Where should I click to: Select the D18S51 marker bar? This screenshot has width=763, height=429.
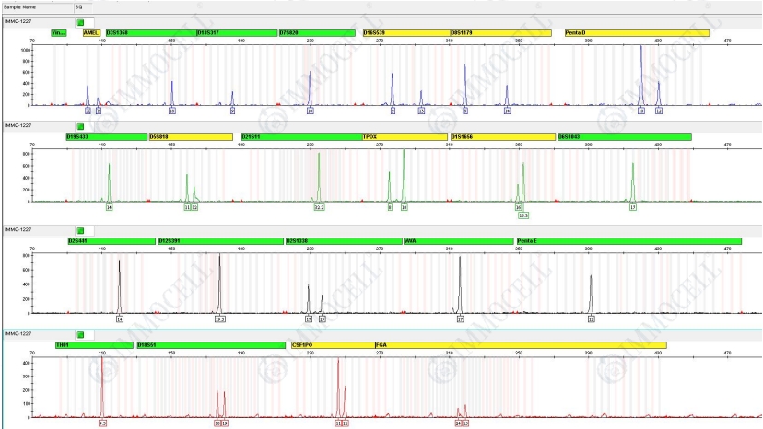(211, 345)
